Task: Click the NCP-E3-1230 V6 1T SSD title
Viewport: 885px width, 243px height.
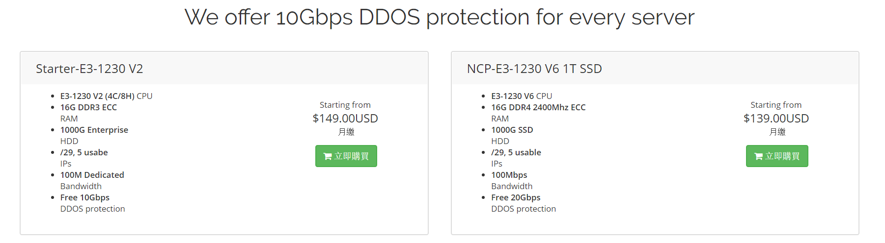Action: [x=534, y=69]
